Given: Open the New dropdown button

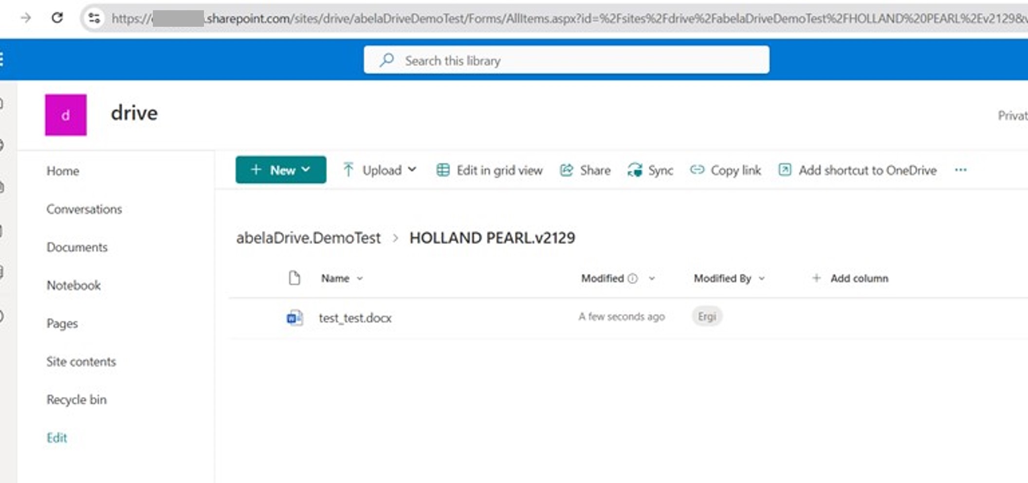Looking at the screenshot, I should pos(281,170).
